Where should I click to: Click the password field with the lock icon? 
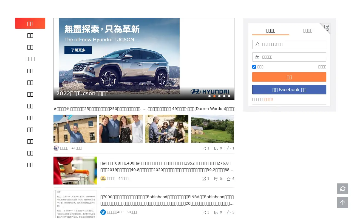click(289, 57)
